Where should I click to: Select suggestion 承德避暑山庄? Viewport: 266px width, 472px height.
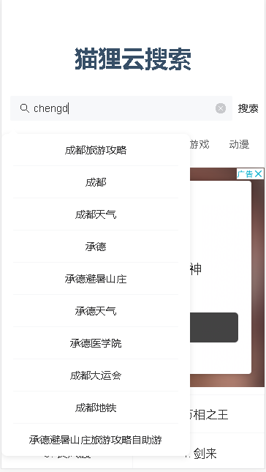96,279
